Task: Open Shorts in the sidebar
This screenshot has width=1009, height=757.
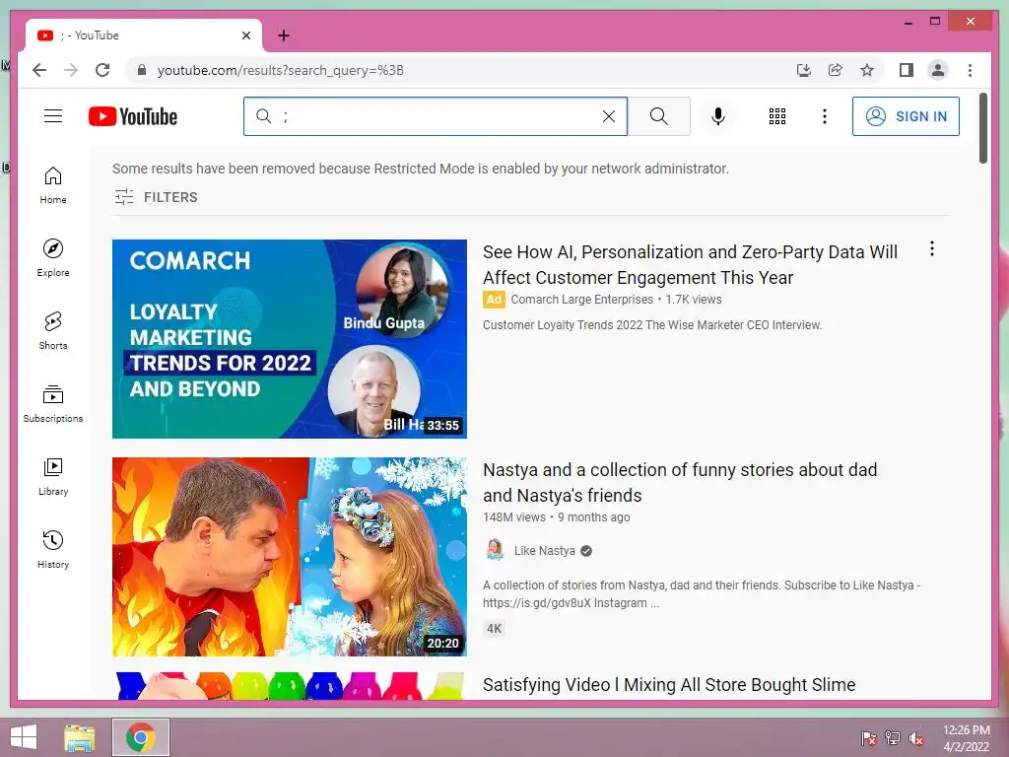Action: click(53, 331)
